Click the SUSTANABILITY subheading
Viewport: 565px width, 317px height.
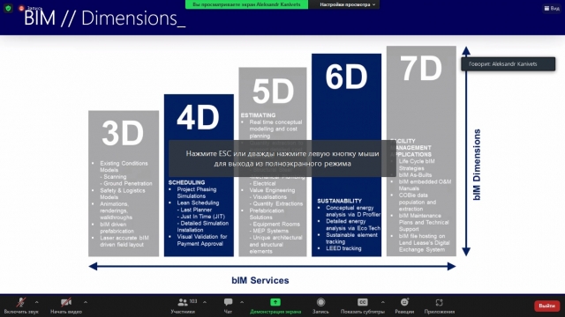point(339,201)
